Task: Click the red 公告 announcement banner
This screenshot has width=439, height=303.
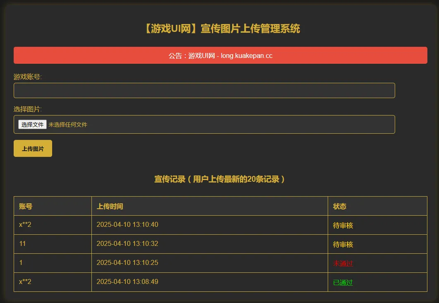Action: click(220, 55)
